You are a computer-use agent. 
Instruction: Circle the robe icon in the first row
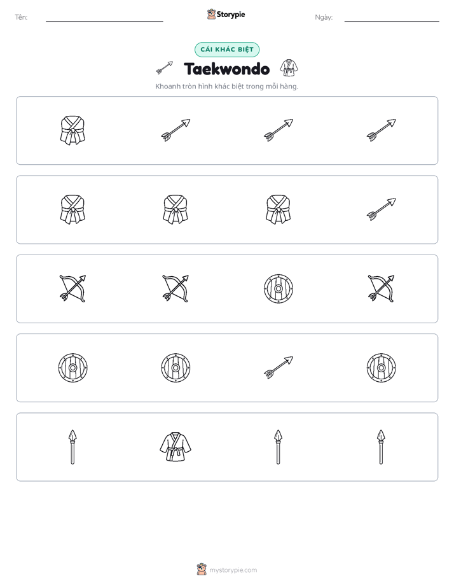click(72, 130)
